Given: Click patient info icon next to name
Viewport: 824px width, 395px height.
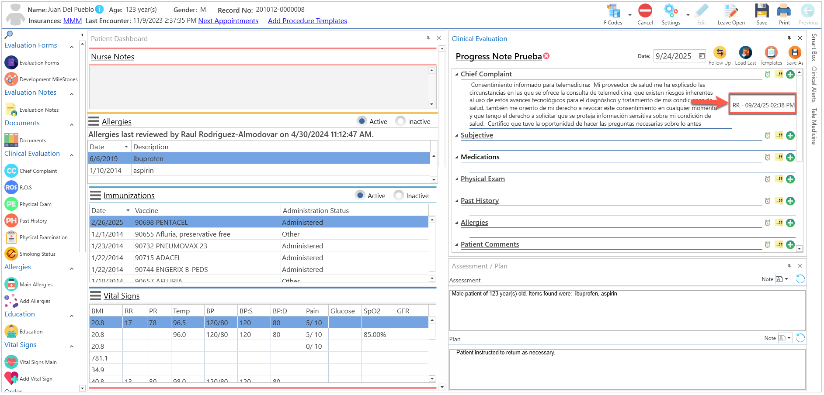Looking at the screenshot, I should (100, 9).
